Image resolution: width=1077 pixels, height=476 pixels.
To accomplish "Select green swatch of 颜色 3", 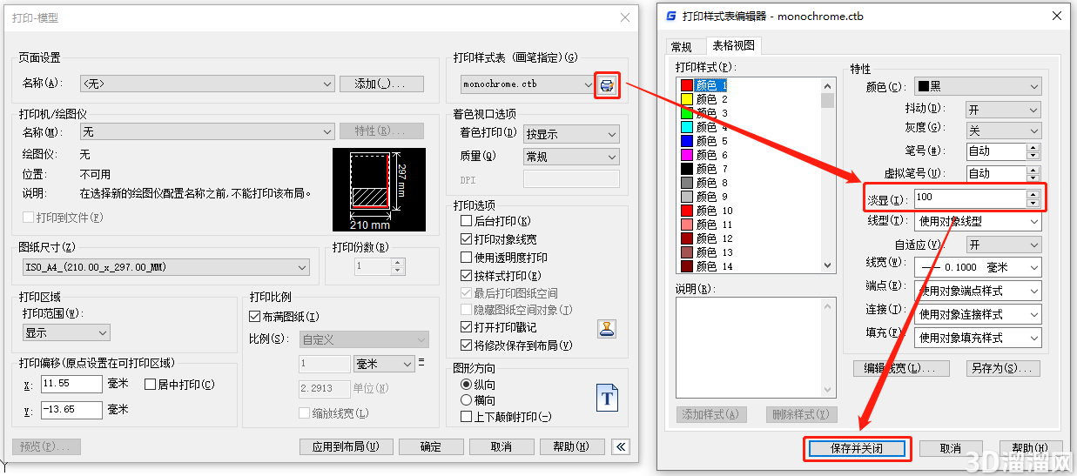I will pos(686,113).
